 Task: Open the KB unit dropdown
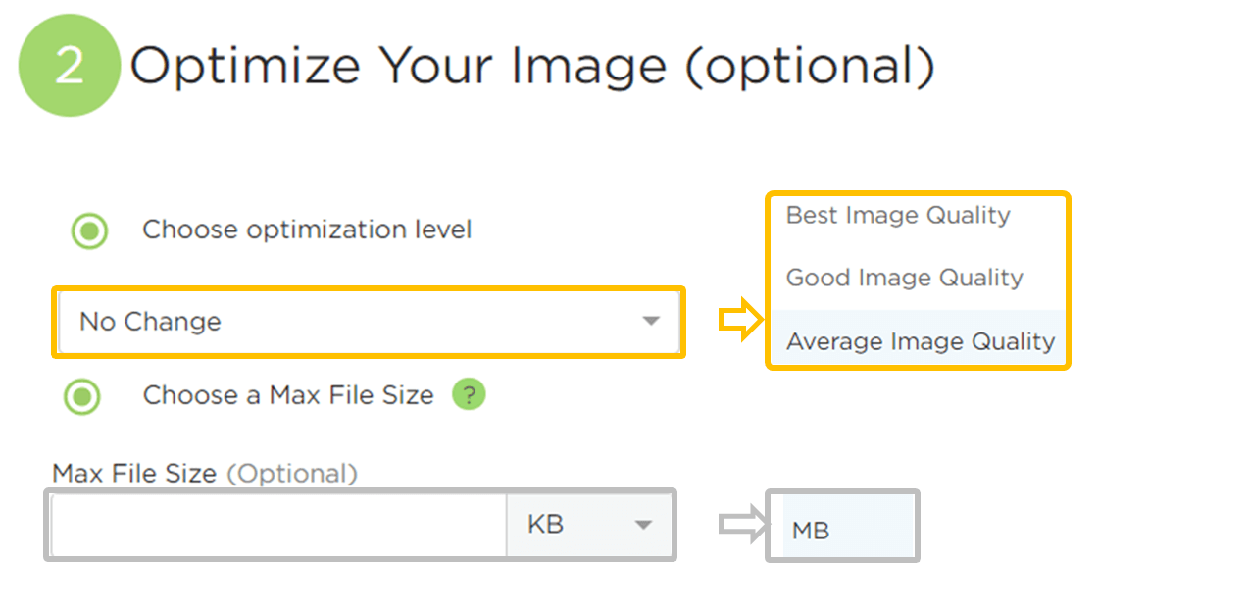589,525
